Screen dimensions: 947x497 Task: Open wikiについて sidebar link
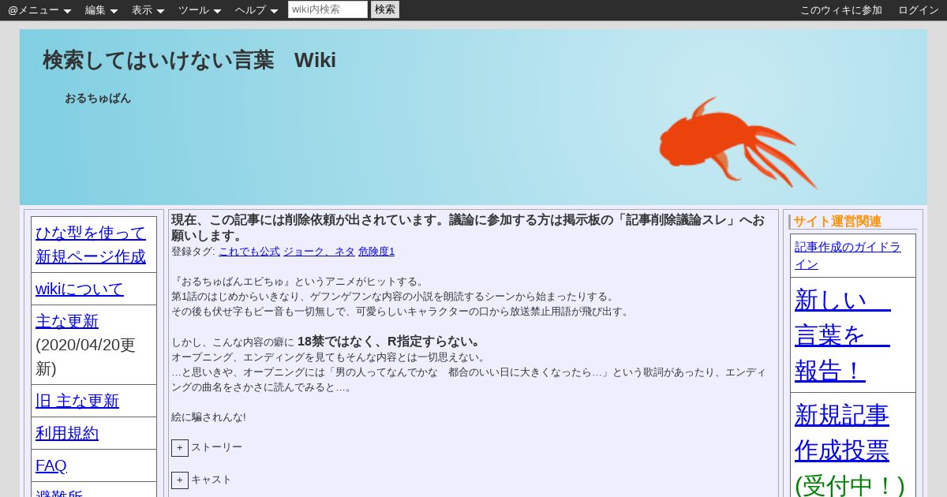[x=80, y=289]
